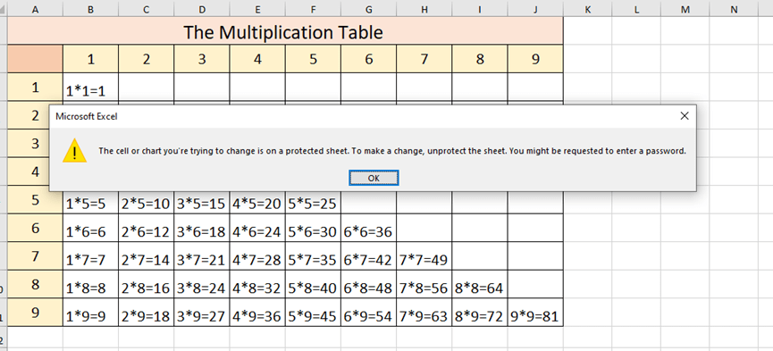The image size is (773, 351).
Task: Click cell containing 6*9=54
Action: (x=368, y=312)
